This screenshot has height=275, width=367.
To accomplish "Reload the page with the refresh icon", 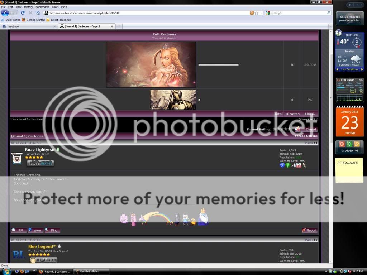I will [23, 13].
